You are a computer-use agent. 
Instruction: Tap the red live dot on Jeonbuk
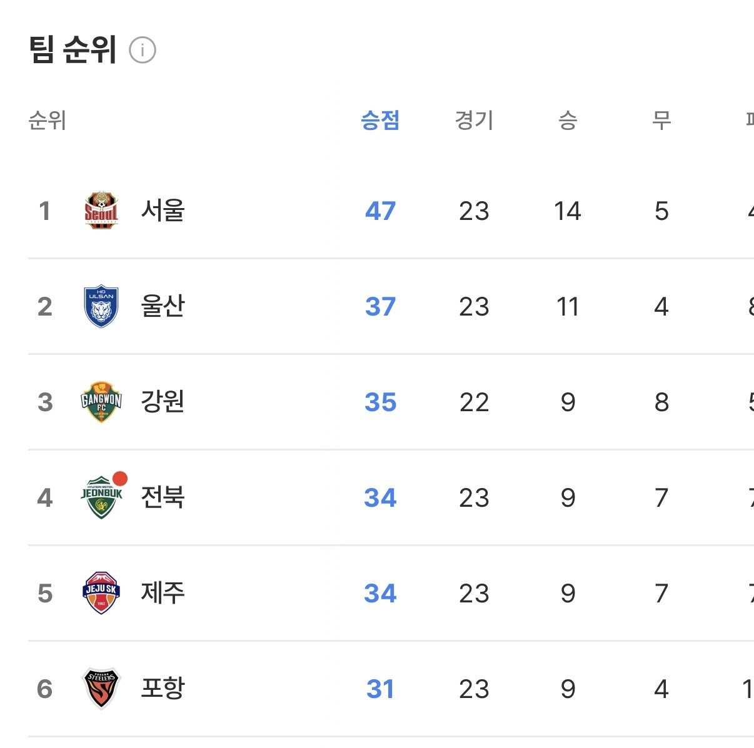(x=120, y=479)
